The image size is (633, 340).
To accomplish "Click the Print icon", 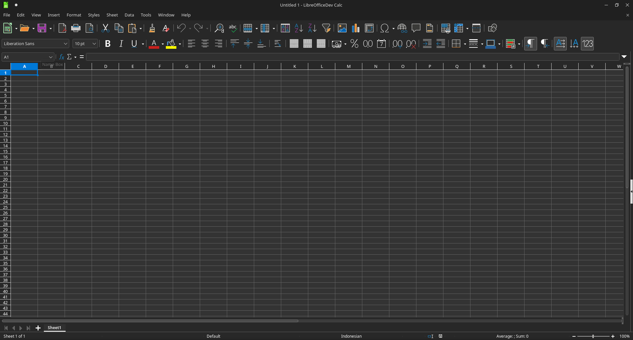I will [x=76, y=28].
